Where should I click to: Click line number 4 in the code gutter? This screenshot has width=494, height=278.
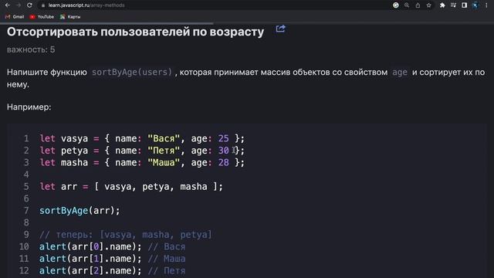pos(26,175)
